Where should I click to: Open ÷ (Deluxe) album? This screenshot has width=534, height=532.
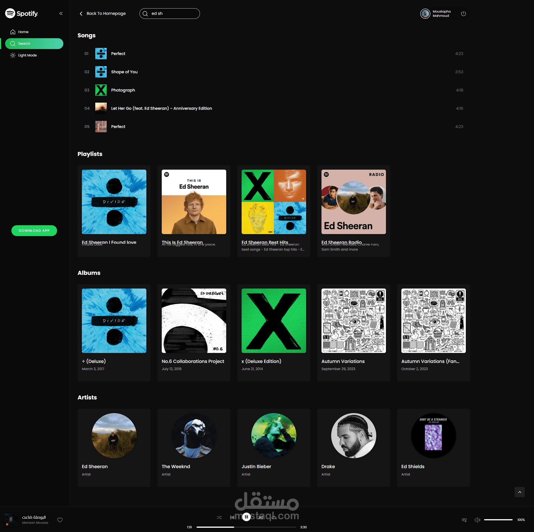[x=114, y=333]
